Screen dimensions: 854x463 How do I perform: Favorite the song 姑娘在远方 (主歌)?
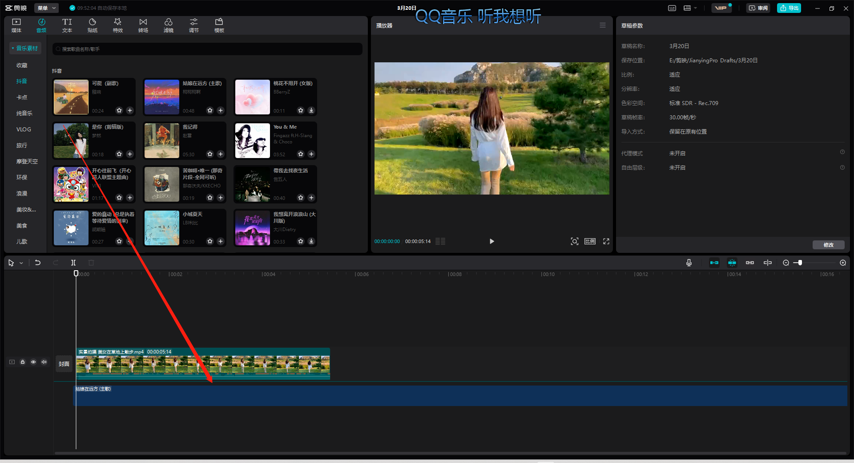[x=210, y=110]
